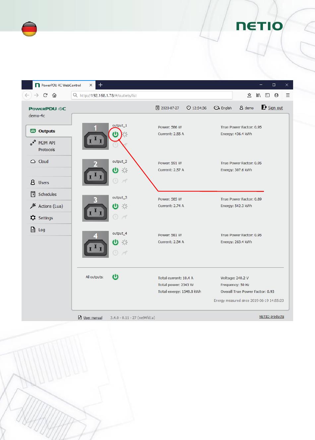
Task: Select the PowerPDU 4C WebControl tab
Action: coord(64,85)
